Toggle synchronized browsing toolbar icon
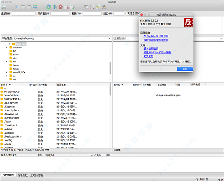 (x=98, y=7)
